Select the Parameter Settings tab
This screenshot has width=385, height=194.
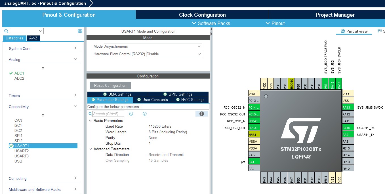(x=110, y=100)
